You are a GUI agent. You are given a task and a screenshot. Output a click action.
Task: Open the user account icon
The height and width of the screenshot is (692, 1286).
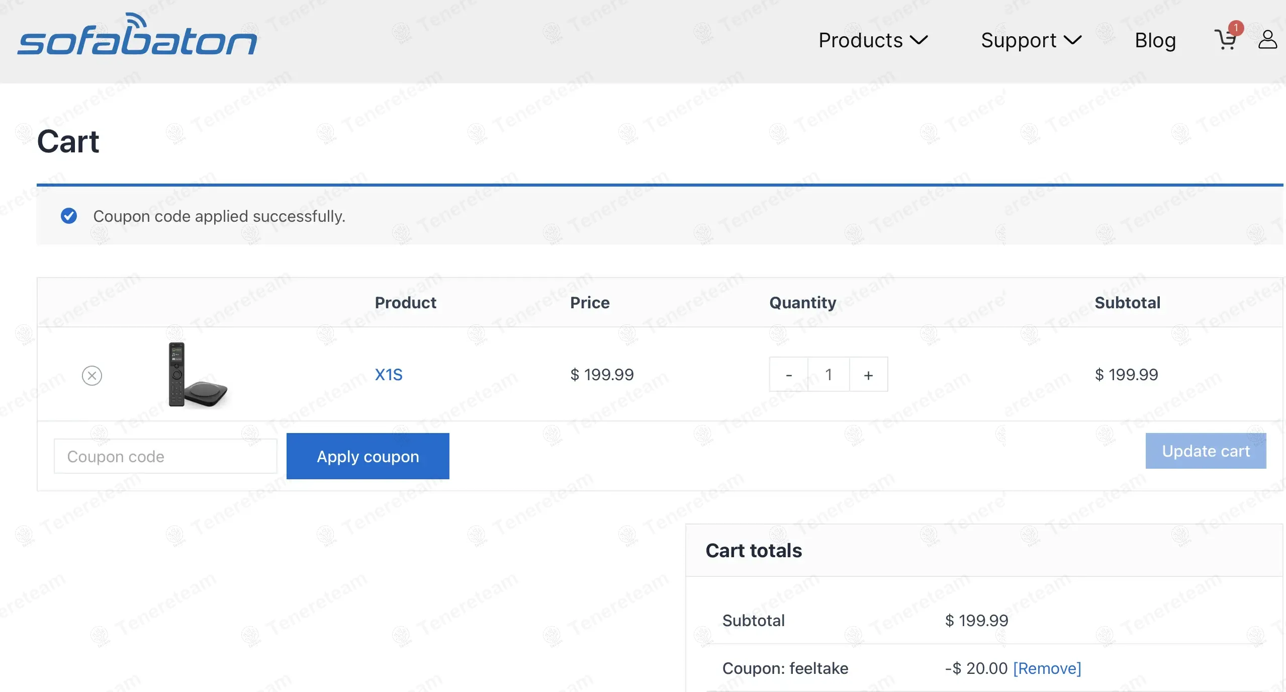click(x=1267, y=39)
